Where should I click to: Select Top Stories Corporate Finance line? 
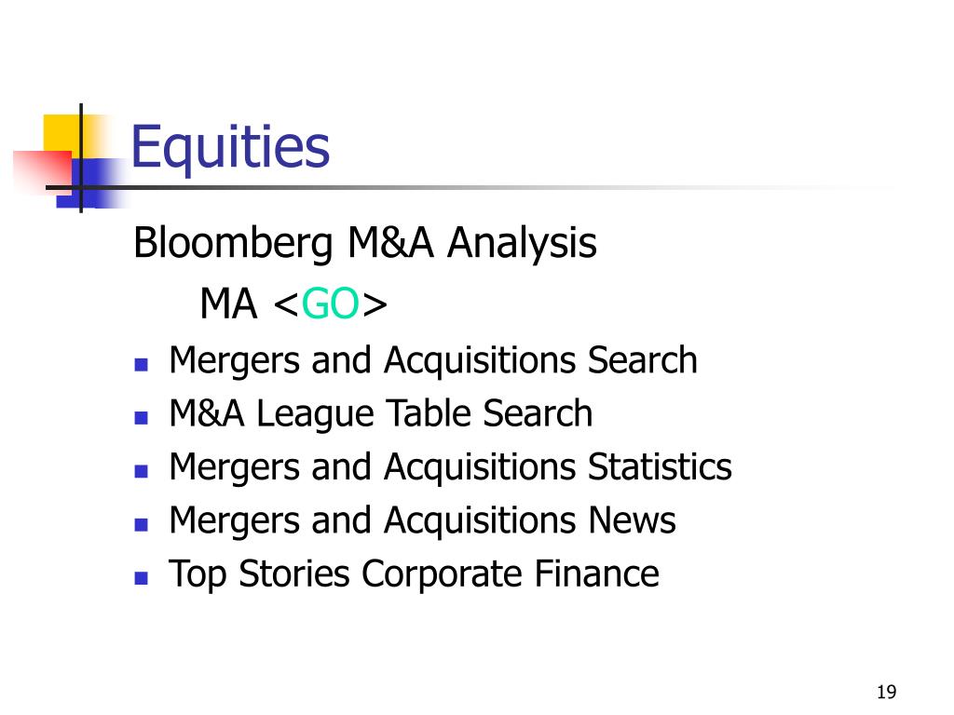coord(414,573)
